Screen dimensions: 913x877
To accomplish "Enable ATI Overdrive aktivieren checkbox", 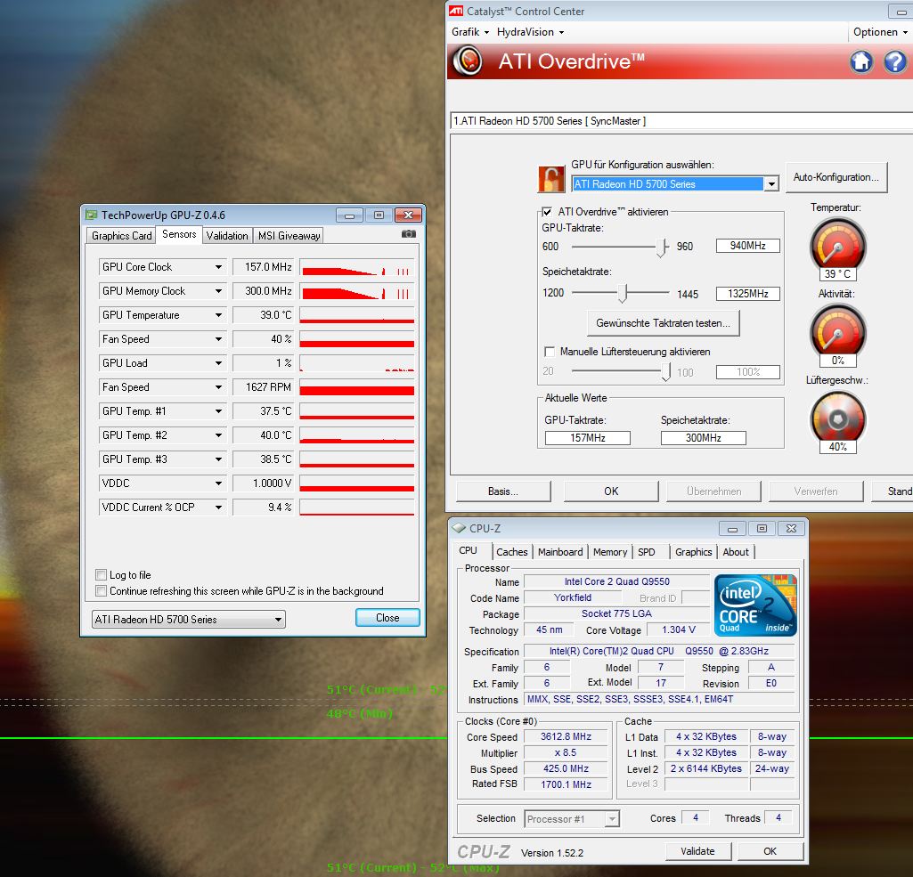I will (x=547, y=212).
